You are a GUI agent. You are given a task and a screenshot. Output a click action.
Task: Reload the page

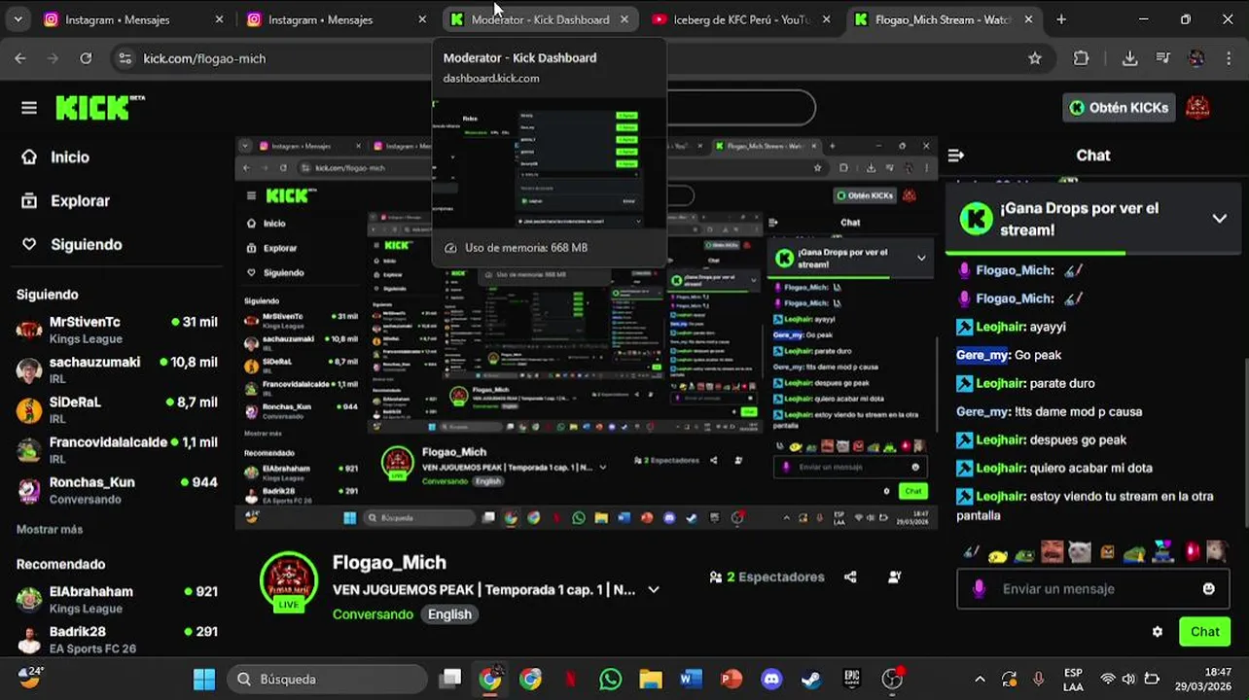click(x=86, y=58)
